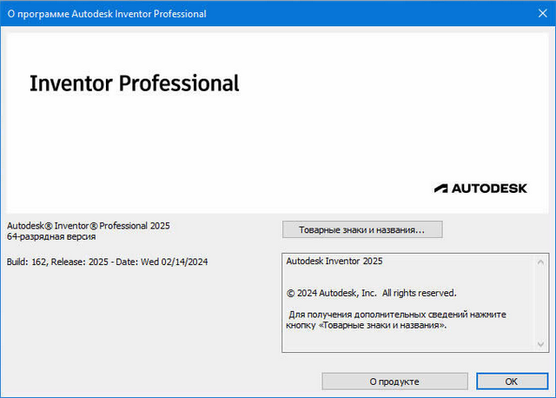The image size is (556, 398).
Task: Confirm the dialog with OK
Action: (512, 381)
